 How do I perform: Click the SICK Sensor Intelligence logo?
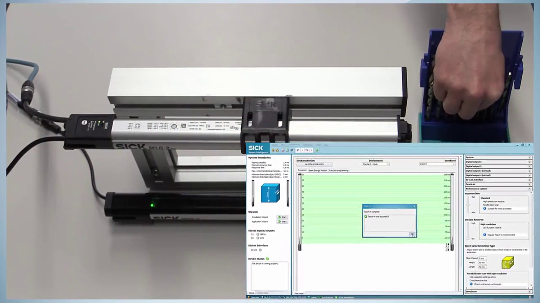(258, 149)
